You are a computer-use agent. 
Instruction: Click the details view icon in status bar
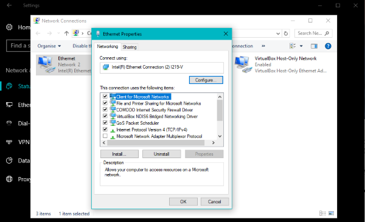click(x=322, y=213)
